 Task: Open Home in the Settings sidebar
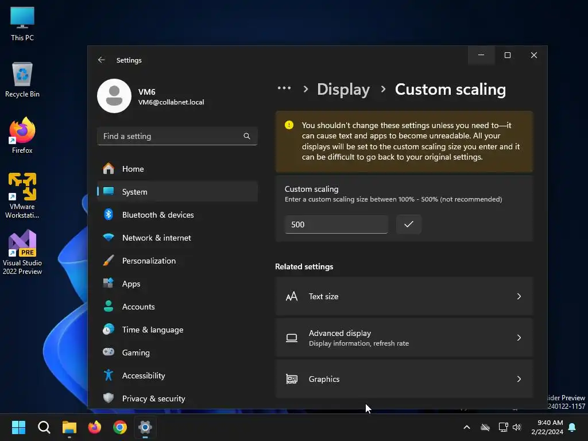point(177,169)
